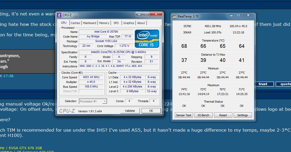291x152 pixels.
Task: Minimize the RealTemp window
Action: [231, 15]
